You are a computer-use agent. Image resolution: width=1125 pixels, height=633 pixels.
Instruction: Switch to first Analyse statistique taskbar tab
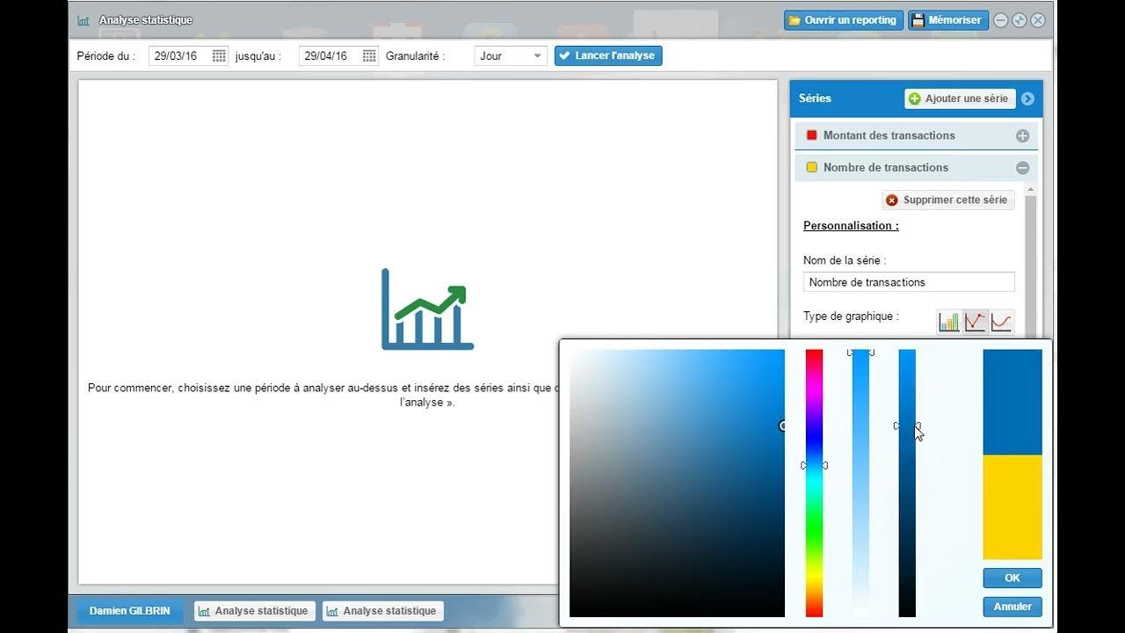point(254,611)
